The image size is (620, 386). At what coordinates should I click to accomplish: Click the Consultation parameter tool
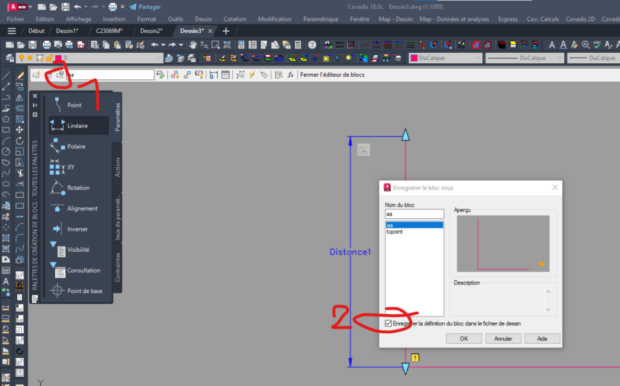click(78, 270)
